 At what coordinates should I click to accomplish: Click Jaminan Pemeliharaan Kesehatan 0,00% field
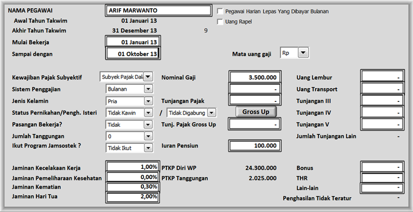[132, 177]
